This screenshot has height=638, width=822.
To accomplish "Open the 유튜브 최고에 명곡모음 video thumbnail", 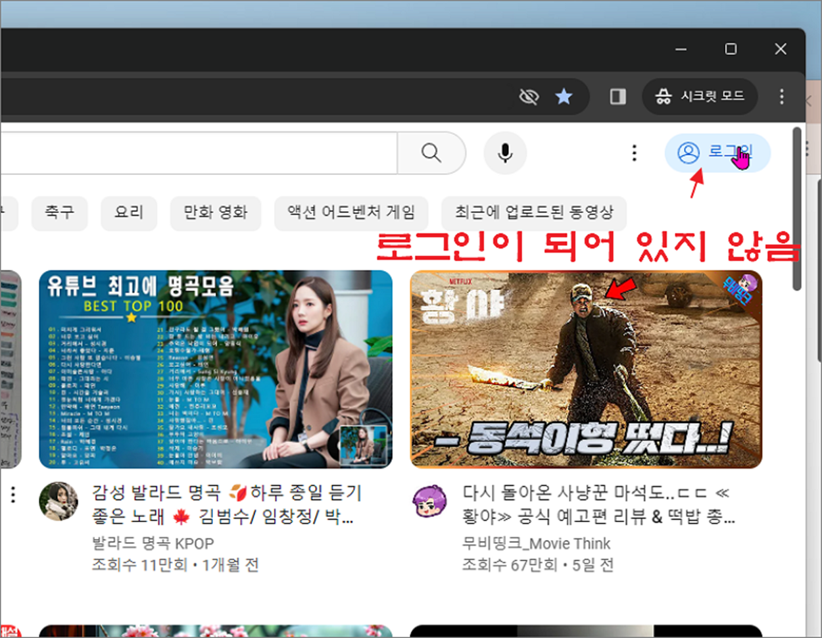I will click(x=216, y=369).
